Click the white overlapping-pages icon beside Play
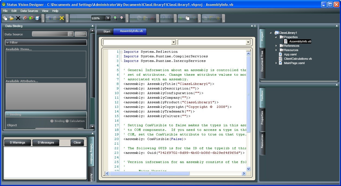The image size is (341, 186). (x=187, y=18)
